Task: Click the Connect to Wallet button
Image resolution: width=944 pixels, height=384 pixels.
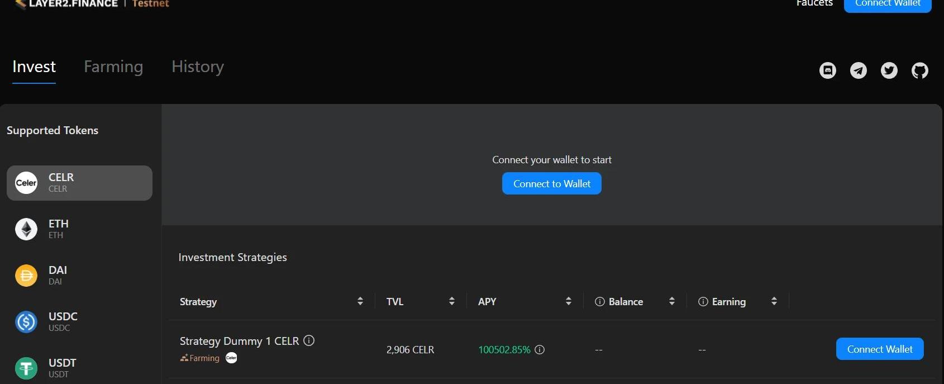Action: pyautogui.click(x=551, y=183)
